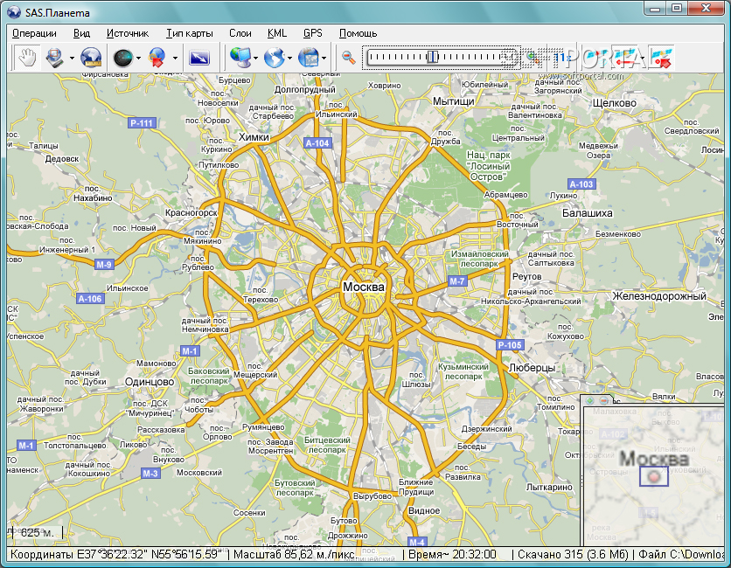Click the GPS satellite connect icon
Screen dimensions: 731x568
pos(599,58)
